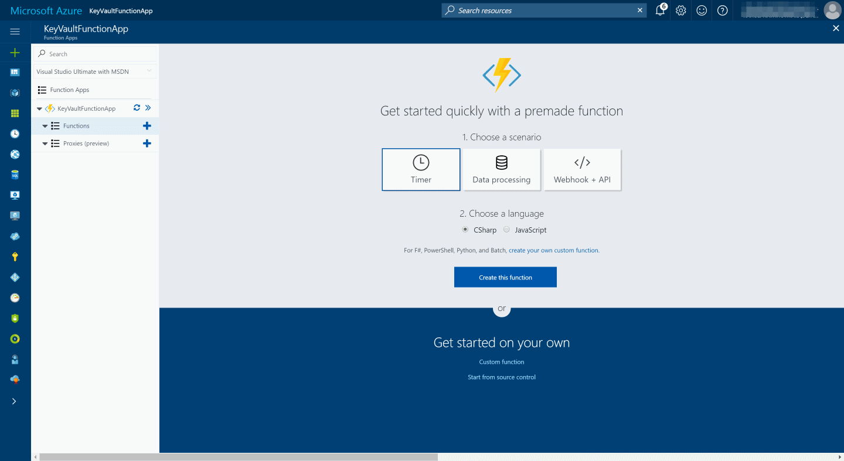Click the KeyVaultFunctionApp breadcrumb in top bar
Viewport: 844px width, 461px height.
pos(121,11)
